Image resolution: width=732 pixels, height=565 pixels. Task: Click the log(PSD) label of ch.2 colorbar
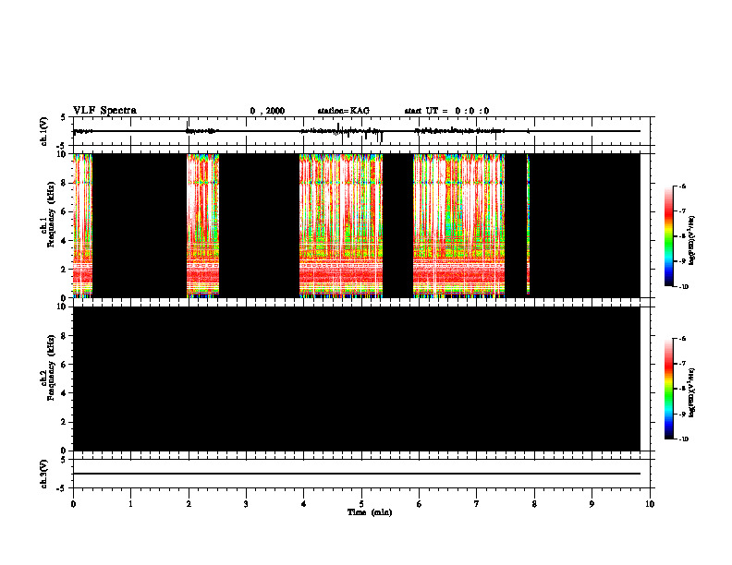692,392
